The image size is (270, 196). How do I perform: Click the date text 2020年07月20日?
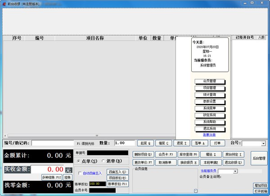pyautogui.click(x=207, y=47)
